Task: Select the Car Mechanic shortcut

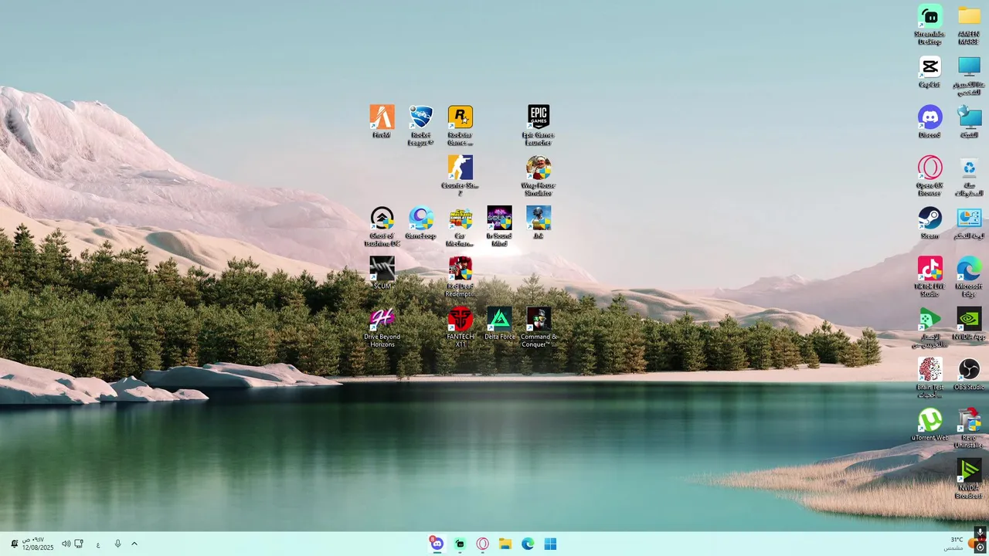Action: [x=461, y=225]
